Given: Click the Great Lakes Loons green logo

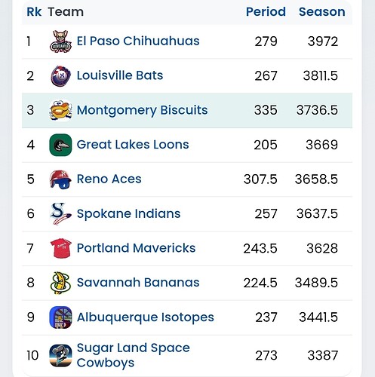Looking at the screenshot, I should click(x=60, y=145).
